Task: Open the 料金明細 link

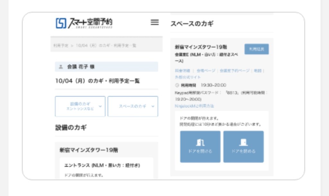Action: [182, 71]
